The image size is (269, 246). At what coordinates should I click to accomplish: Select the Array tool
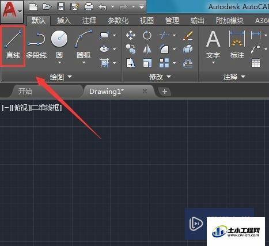(x=164, y=63)
